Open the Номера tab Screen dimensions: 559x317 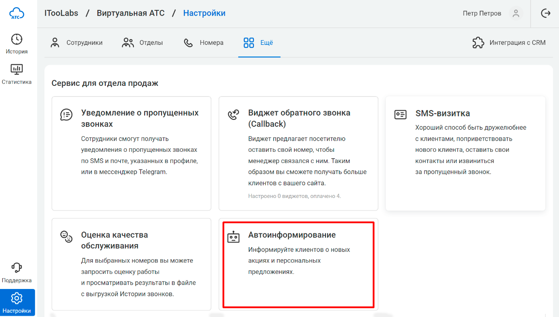point(203,43)
